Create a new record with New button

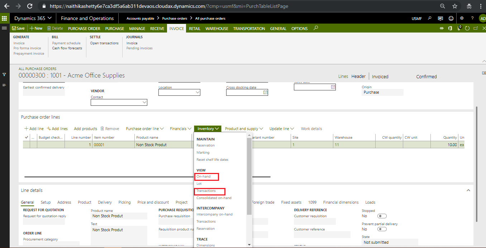point(36,28)
